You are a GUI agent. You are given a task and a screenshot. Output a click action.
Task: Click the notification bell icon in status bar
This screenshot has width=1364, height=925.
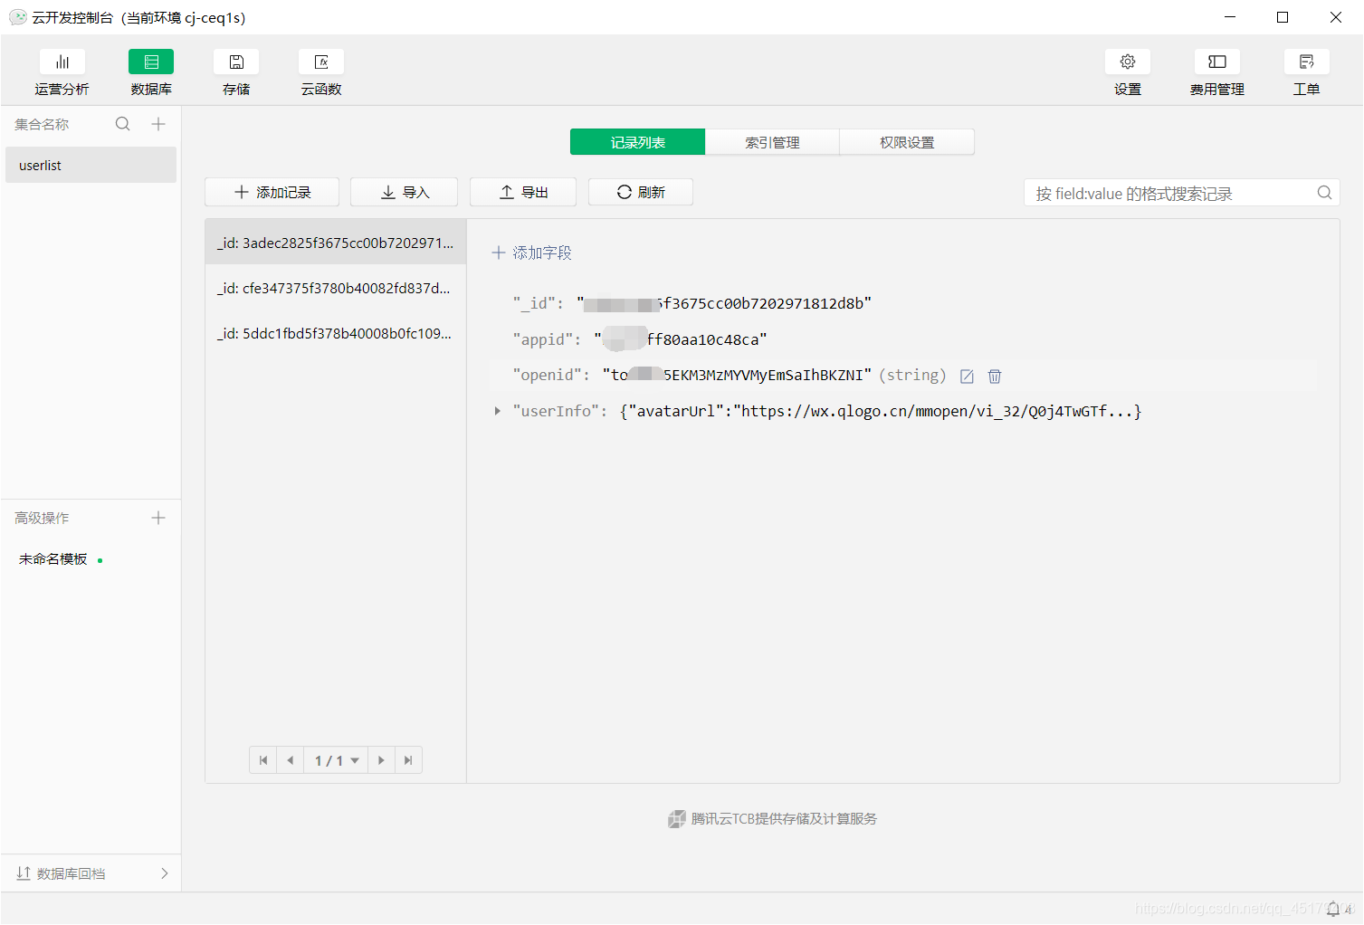click(1333, 909)
